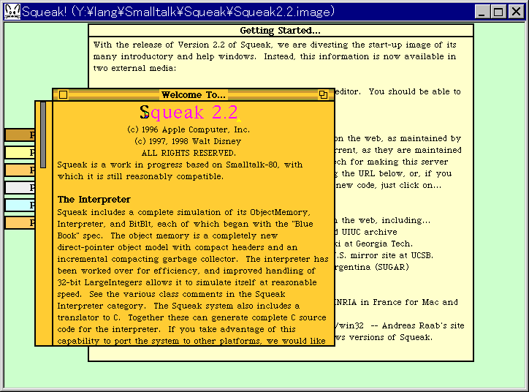
Task: Click the gray scrollbar thumb of the Welcome window
Action: [43, 135]
